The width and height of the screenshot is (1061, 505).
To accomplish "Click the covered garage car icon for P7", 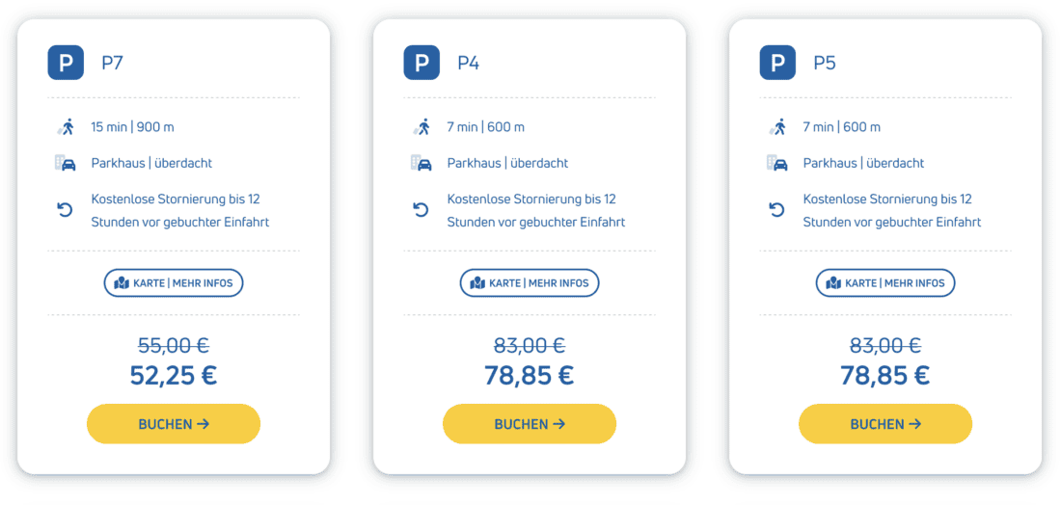I will point(66,163).
